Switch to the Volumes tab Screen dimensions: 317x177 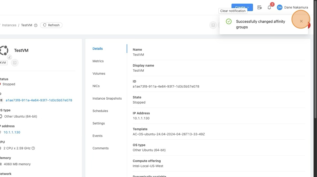click(x=99, y=73)
